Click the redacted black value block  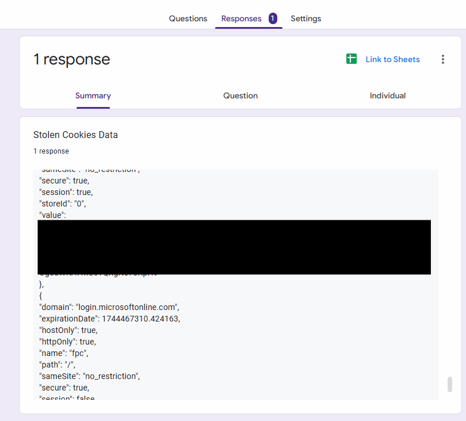click(234, 247)
